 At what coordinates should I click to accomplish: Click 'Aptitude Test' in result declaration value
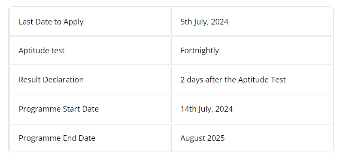tap(262, 79)
